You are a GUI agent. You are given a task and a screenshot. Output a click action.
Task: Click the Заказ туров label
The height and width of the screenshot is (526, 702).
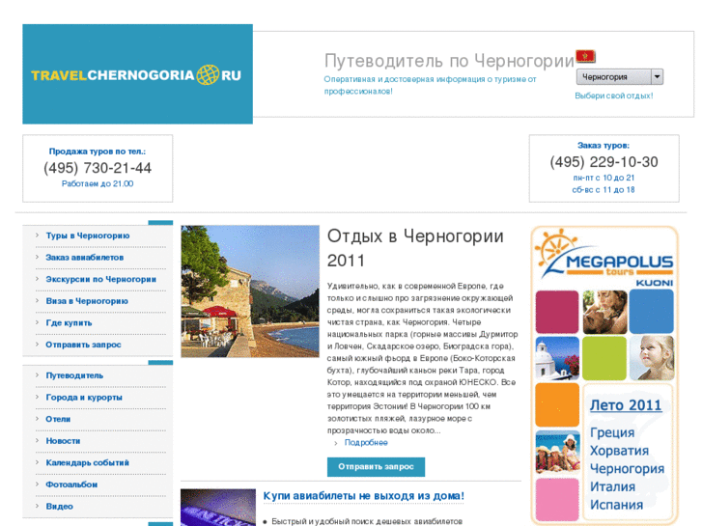(x=604, y=145)
